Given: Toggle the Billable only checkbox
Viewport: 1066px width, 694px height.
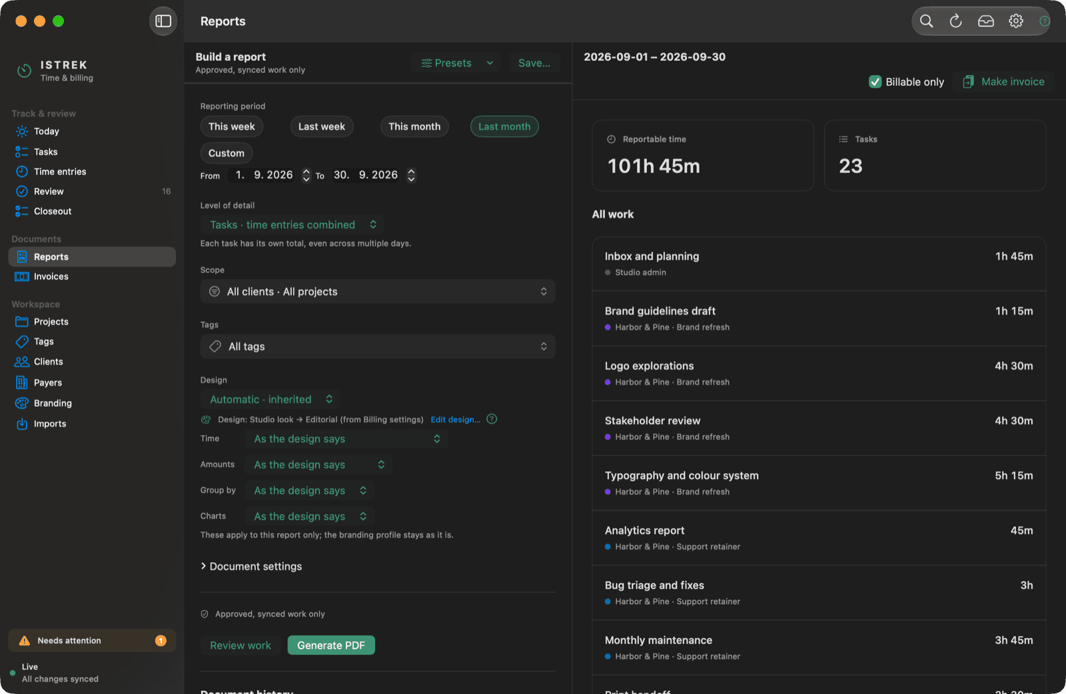Looking at the screenshot, I should 875,82.
